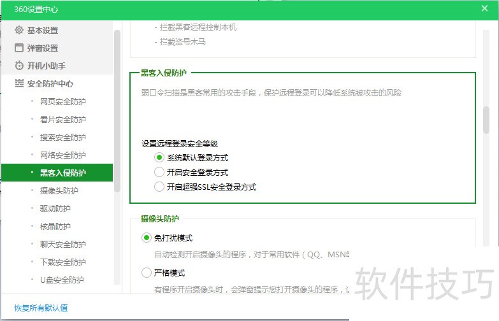Click the green 黑客入侵防护 section heading

[x=164, y=73]
